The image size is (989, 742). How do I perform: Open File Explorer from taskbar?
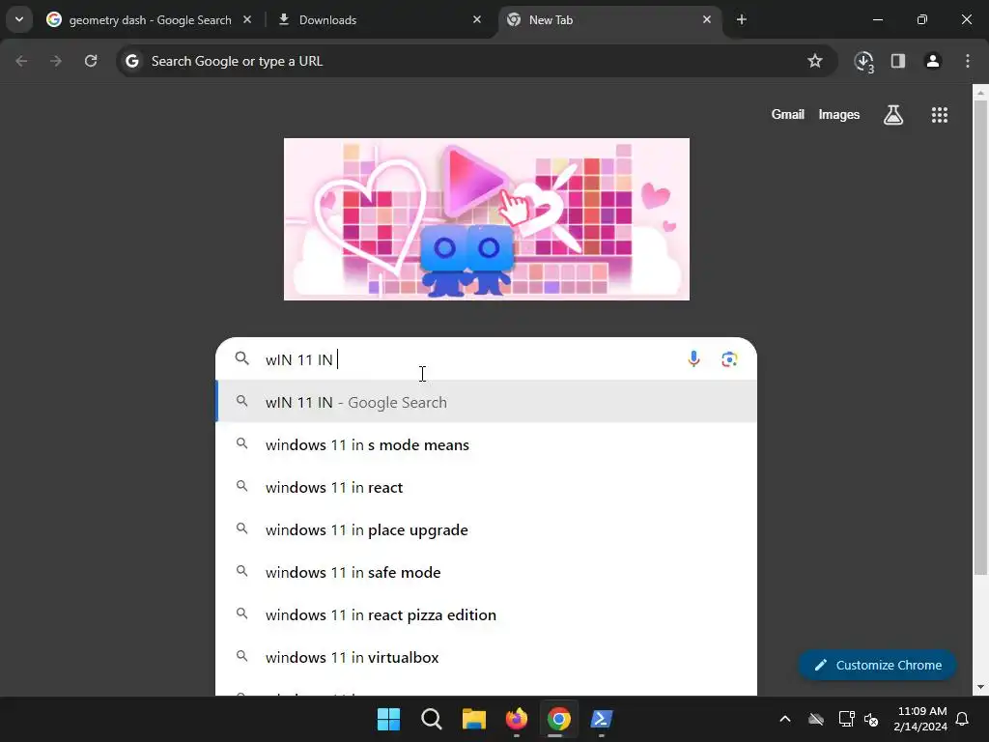point(473,719)
